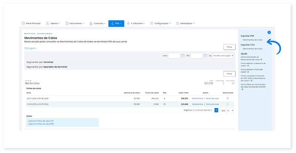The width and height of the screenshot is (296, 153).
Task: Select the checkbox for 11-09-2023 cash sheet
Action: pos(228,104)
